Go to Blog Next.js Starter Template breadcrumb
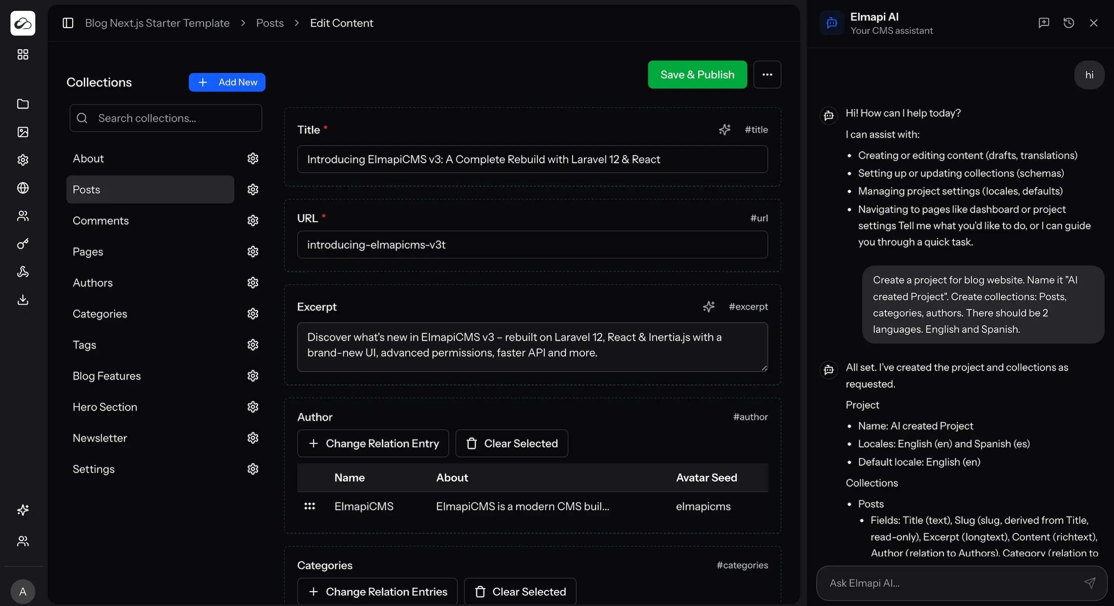This screenshot has width=1114, height=606. (157, 23)
